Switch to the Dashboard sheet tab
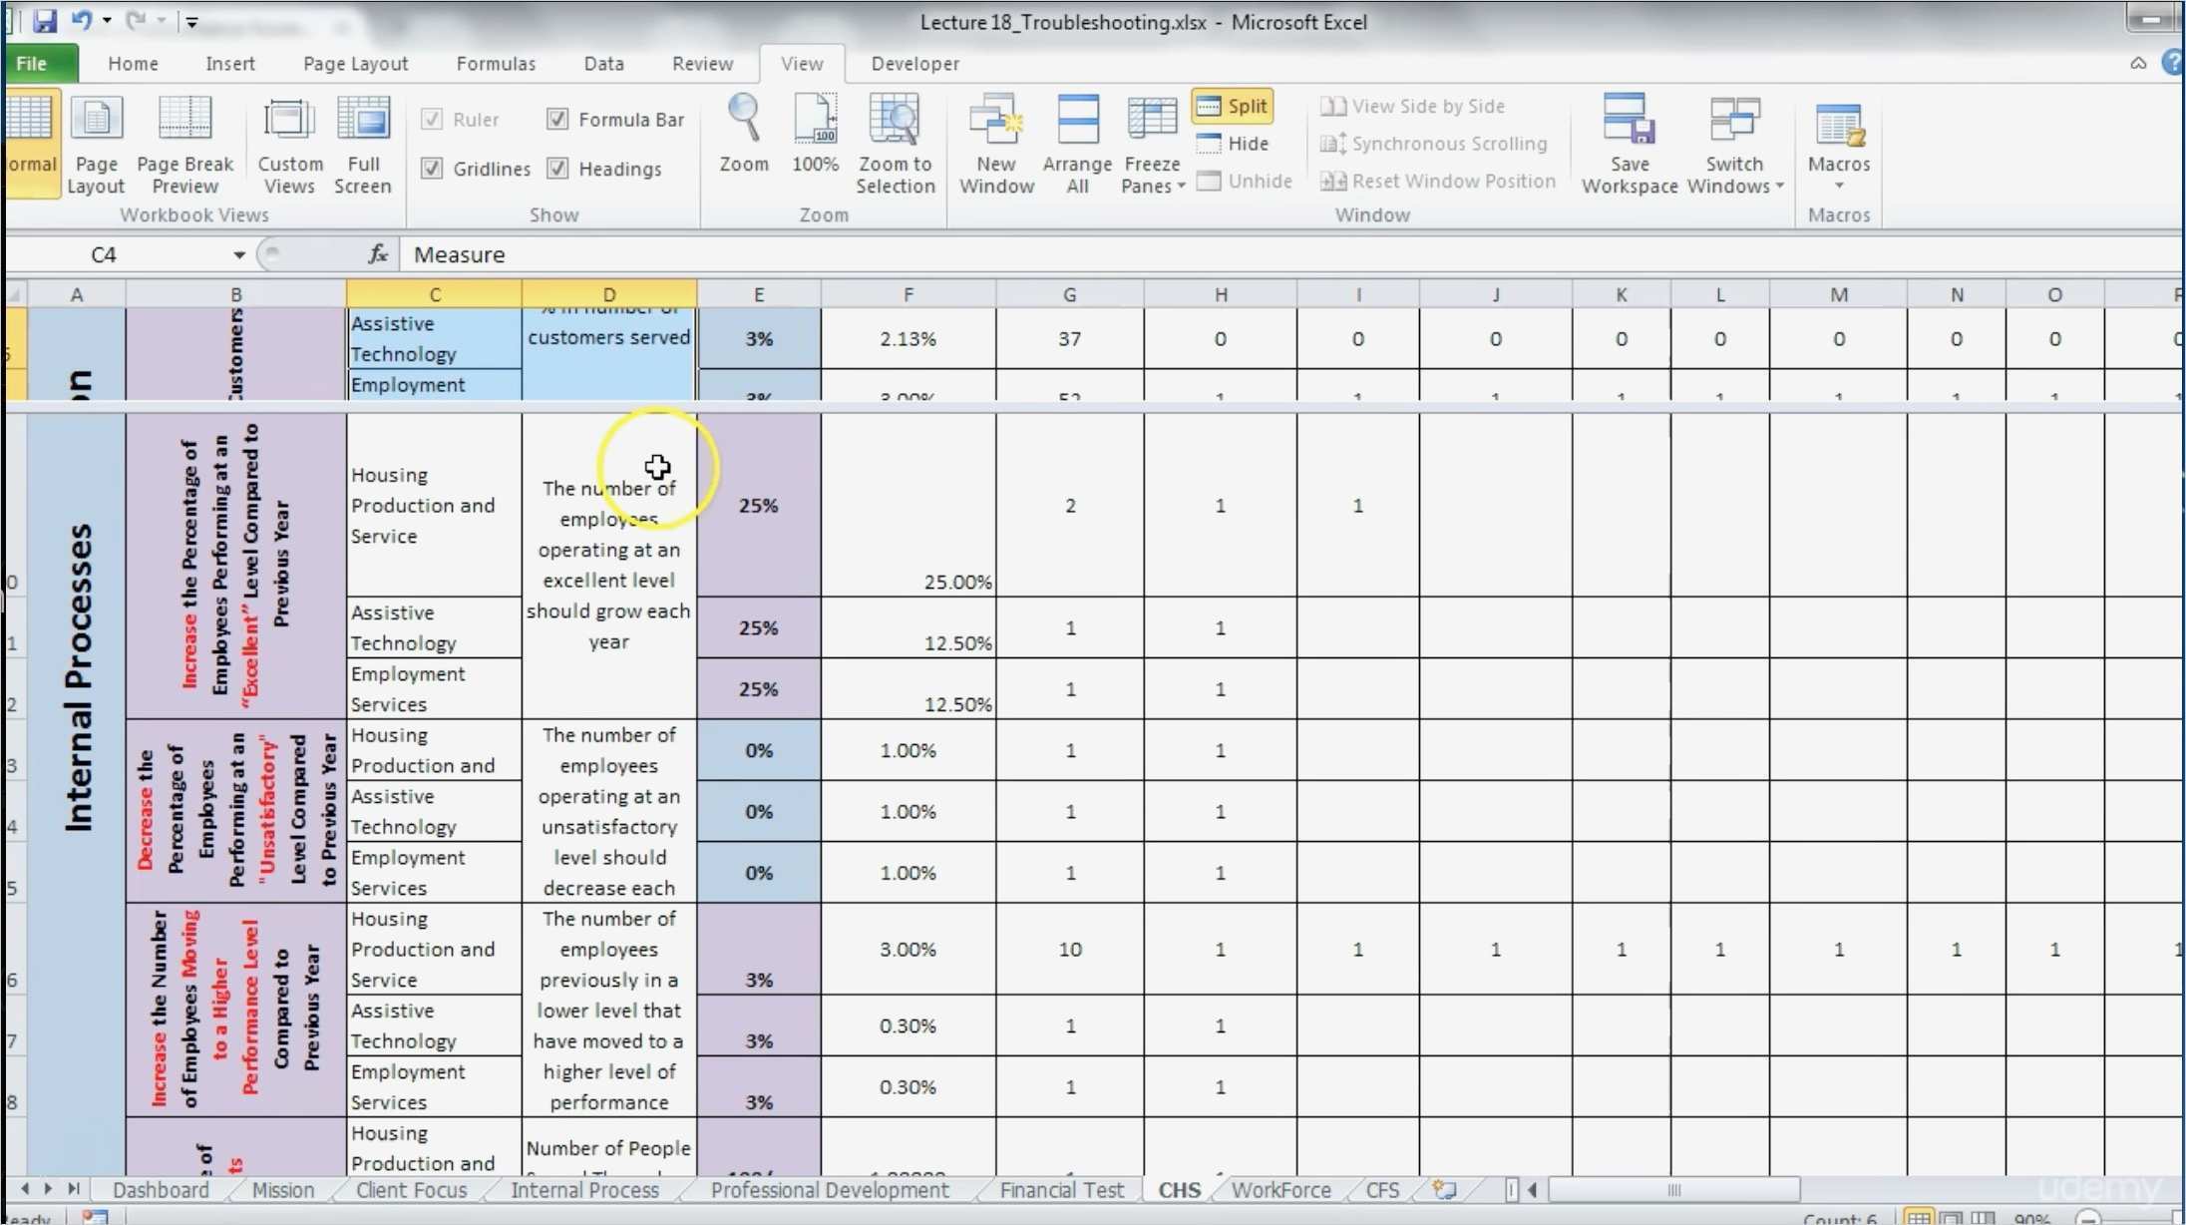The height and width of the screenshot is (1225, 2186). (161, 1190)
